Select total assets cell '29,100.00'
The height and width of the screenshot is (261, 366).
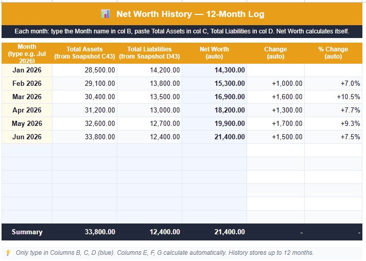[84, 83]
